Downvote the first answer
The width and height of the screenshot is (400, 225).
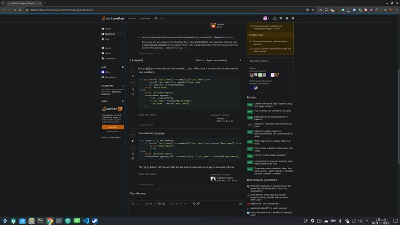[132, 82]
